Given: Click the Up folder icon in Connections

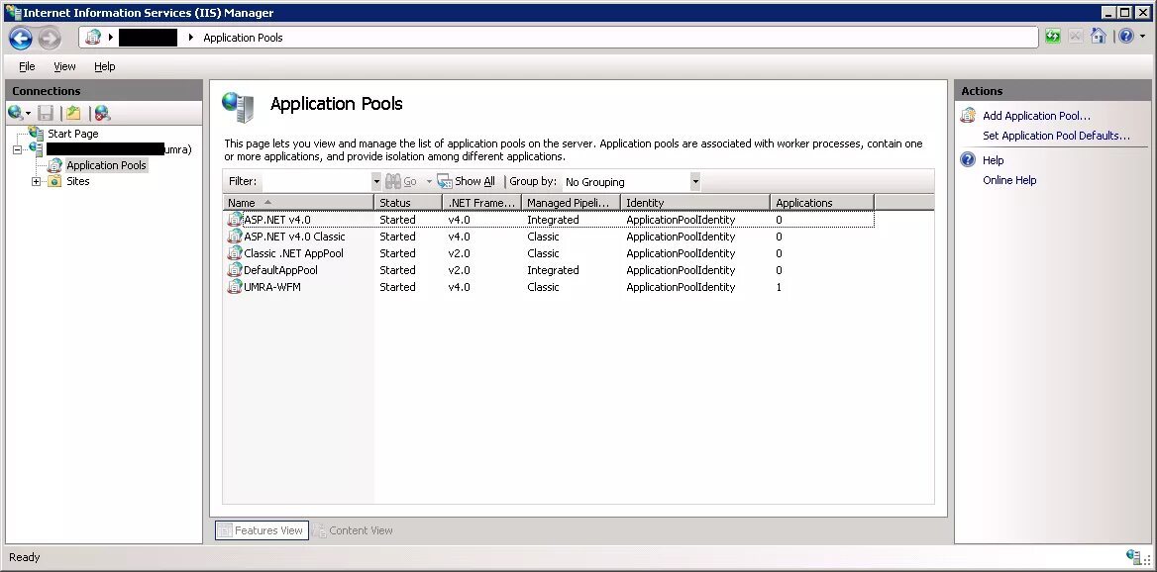Looking at the screenshot, I should 73,113.
